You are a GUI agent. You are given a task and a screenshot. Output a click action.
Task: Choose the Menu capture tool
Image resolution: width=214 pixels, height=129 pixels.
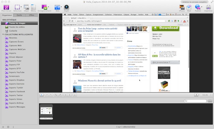pyautogui.click(x=33, y=7)
